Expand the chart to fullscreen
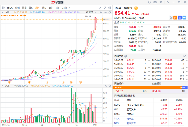188x127 pixels. pyautogui.click(x=105, y=8)
